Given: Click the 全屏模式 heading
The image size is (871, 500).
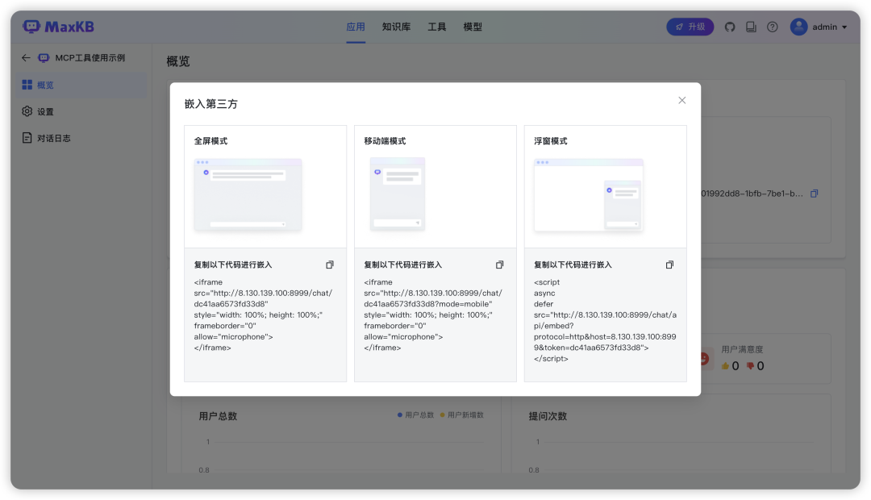Looking at the screenshot, I should click(x=210, y=141).
